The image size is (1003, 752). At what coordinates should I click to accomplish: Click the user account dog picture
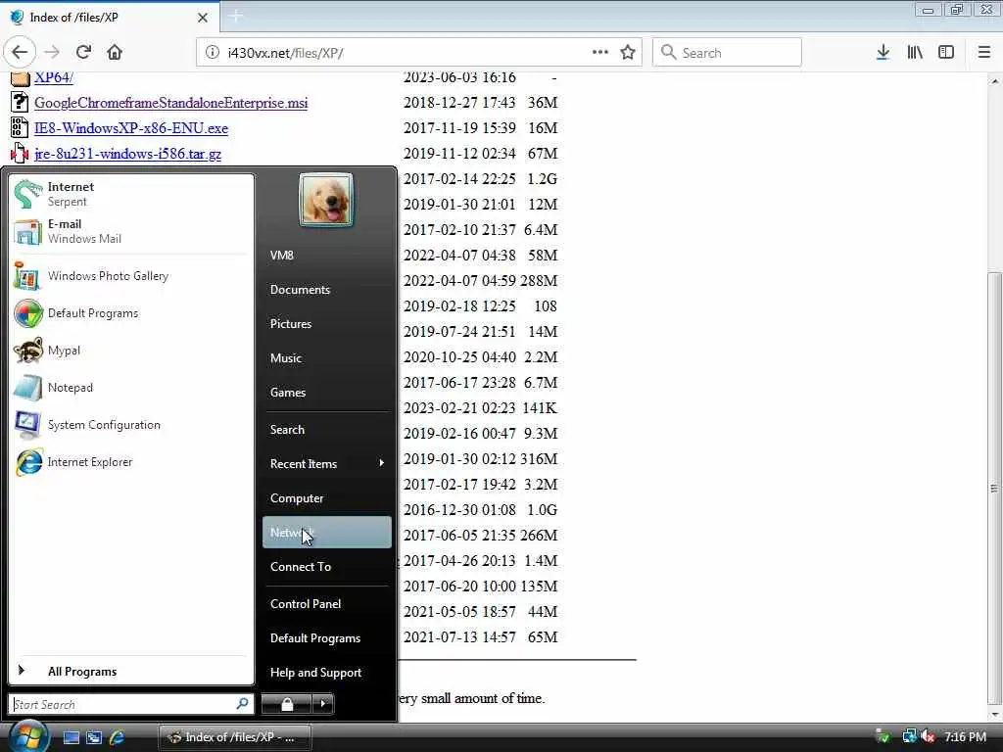325,200
